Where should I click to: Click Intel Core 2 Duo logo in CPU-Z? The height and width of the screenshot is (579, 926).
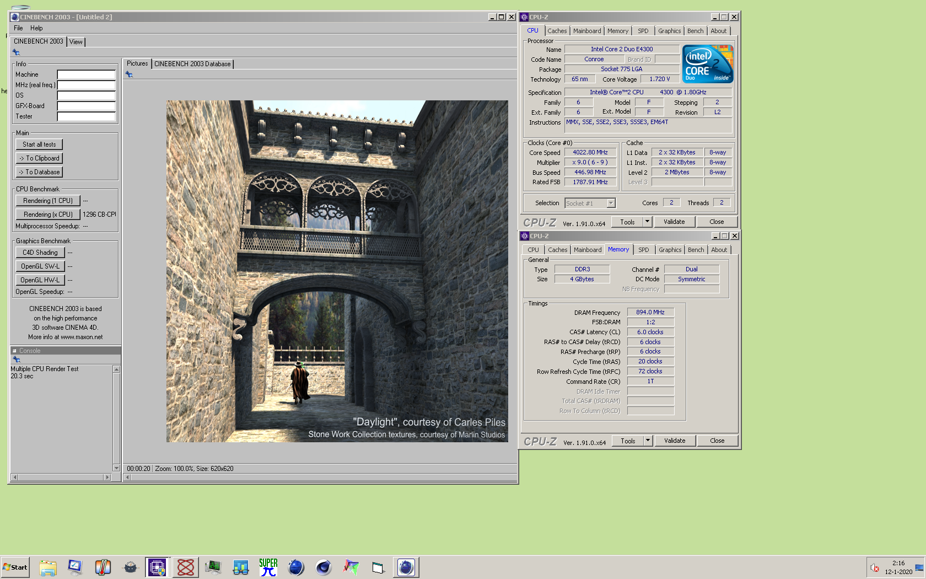[708, 64]
